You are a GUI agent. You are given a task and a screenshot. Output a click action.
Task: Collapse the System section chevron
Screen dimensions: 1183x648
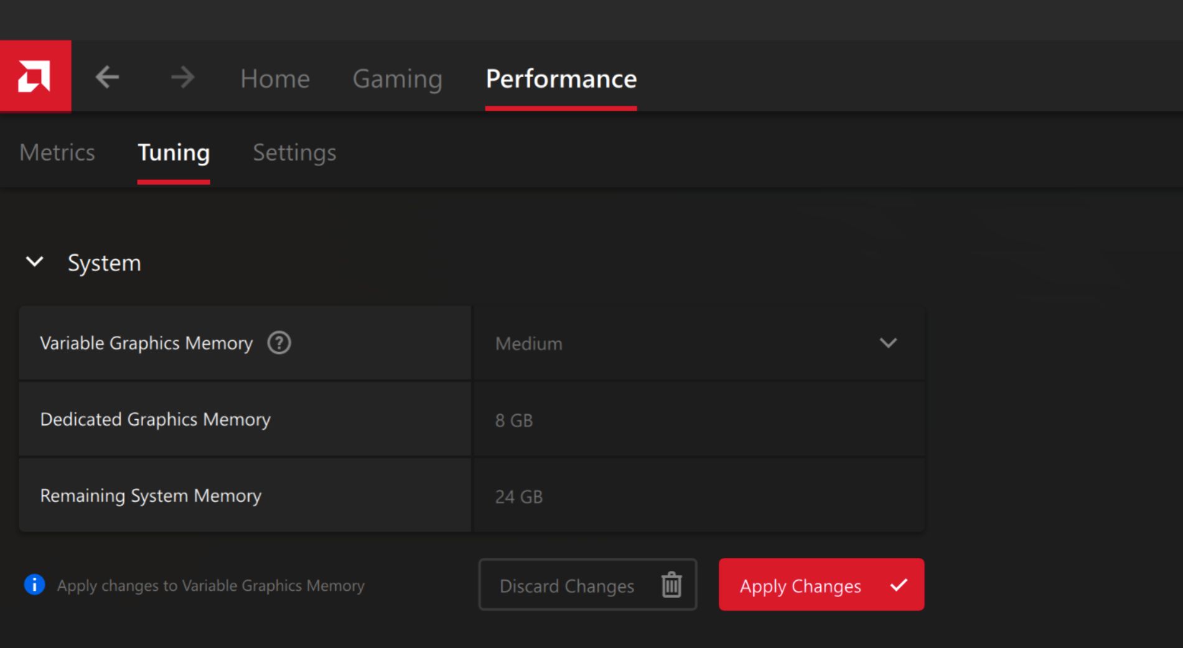35,262
